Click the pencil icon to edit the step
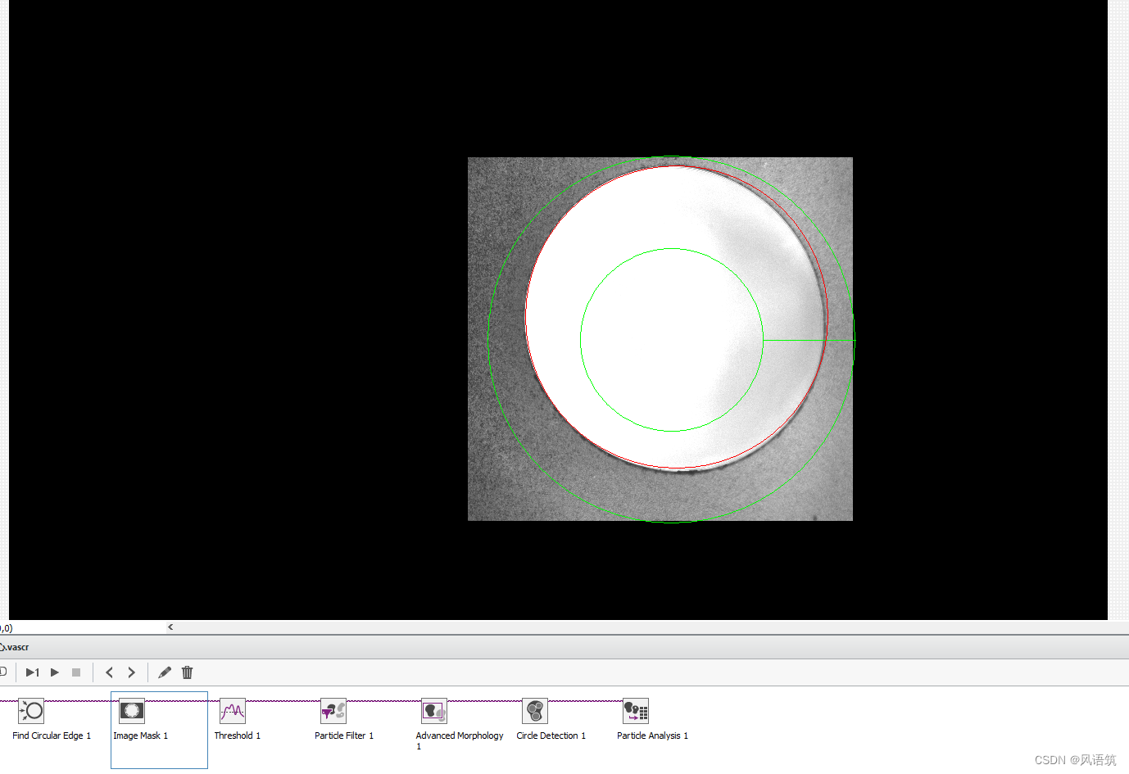This screenshot has height=774, width=1129. 164,672
